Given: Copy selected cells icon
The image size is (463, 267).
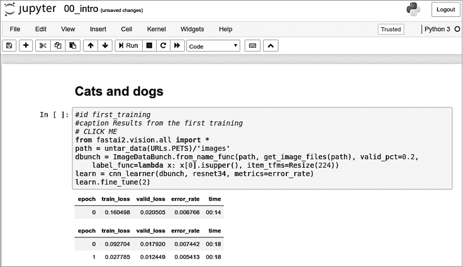Looking at the screenshot, I should pos(58,46).
